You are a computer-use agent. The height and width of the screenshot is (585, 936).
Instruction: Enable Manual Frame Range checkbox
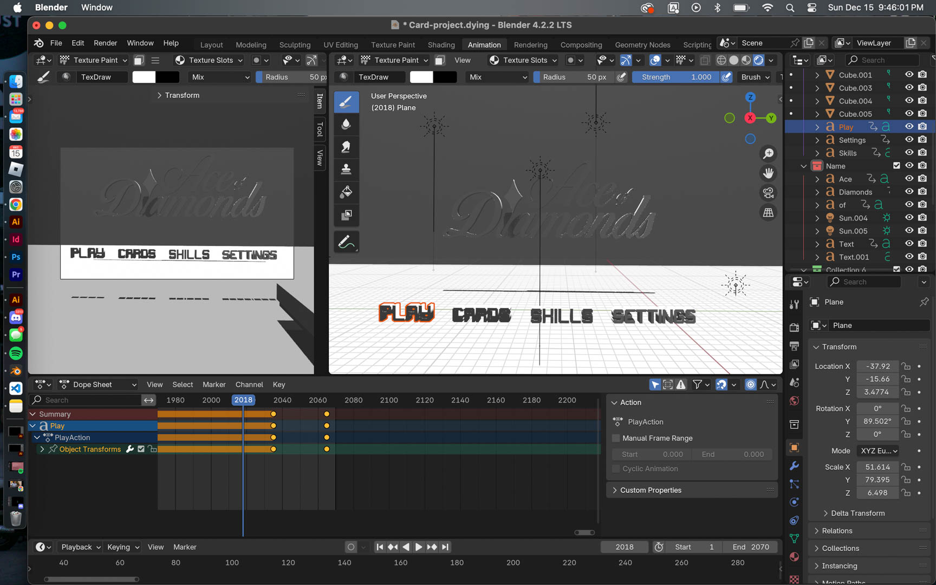click(x=616, y=438)
